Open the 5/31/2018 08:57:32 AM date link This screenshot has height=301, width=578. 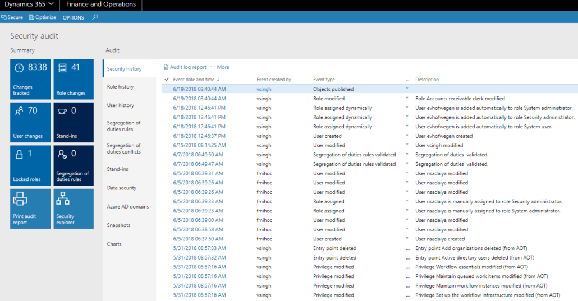pyautogui.click(x=199, y=257)
